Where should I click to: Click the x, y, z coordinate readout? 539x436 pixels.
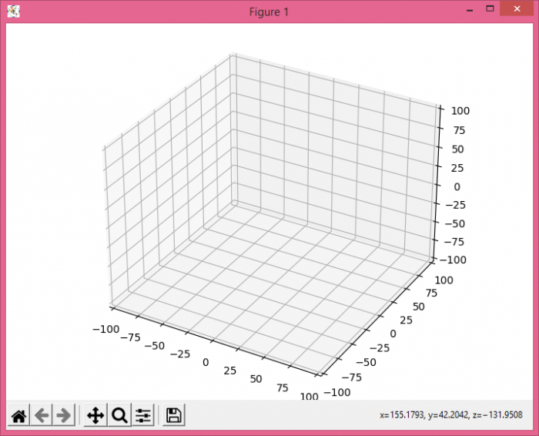(x=451, y=415)
